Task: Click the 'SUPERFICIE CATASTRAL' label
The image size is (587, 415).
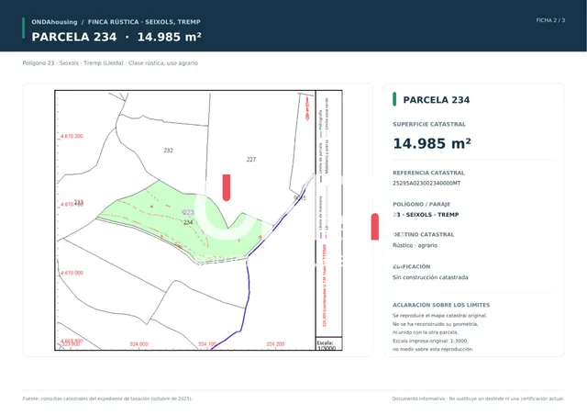Action: click(x=429, y=124)
